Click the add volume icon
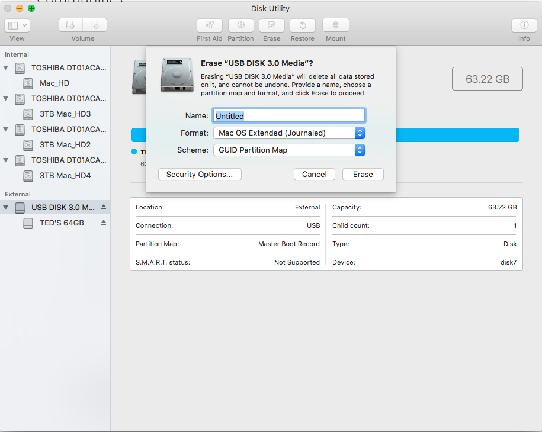The height and width of the screenshot is (432, 542). click(70, 25)
